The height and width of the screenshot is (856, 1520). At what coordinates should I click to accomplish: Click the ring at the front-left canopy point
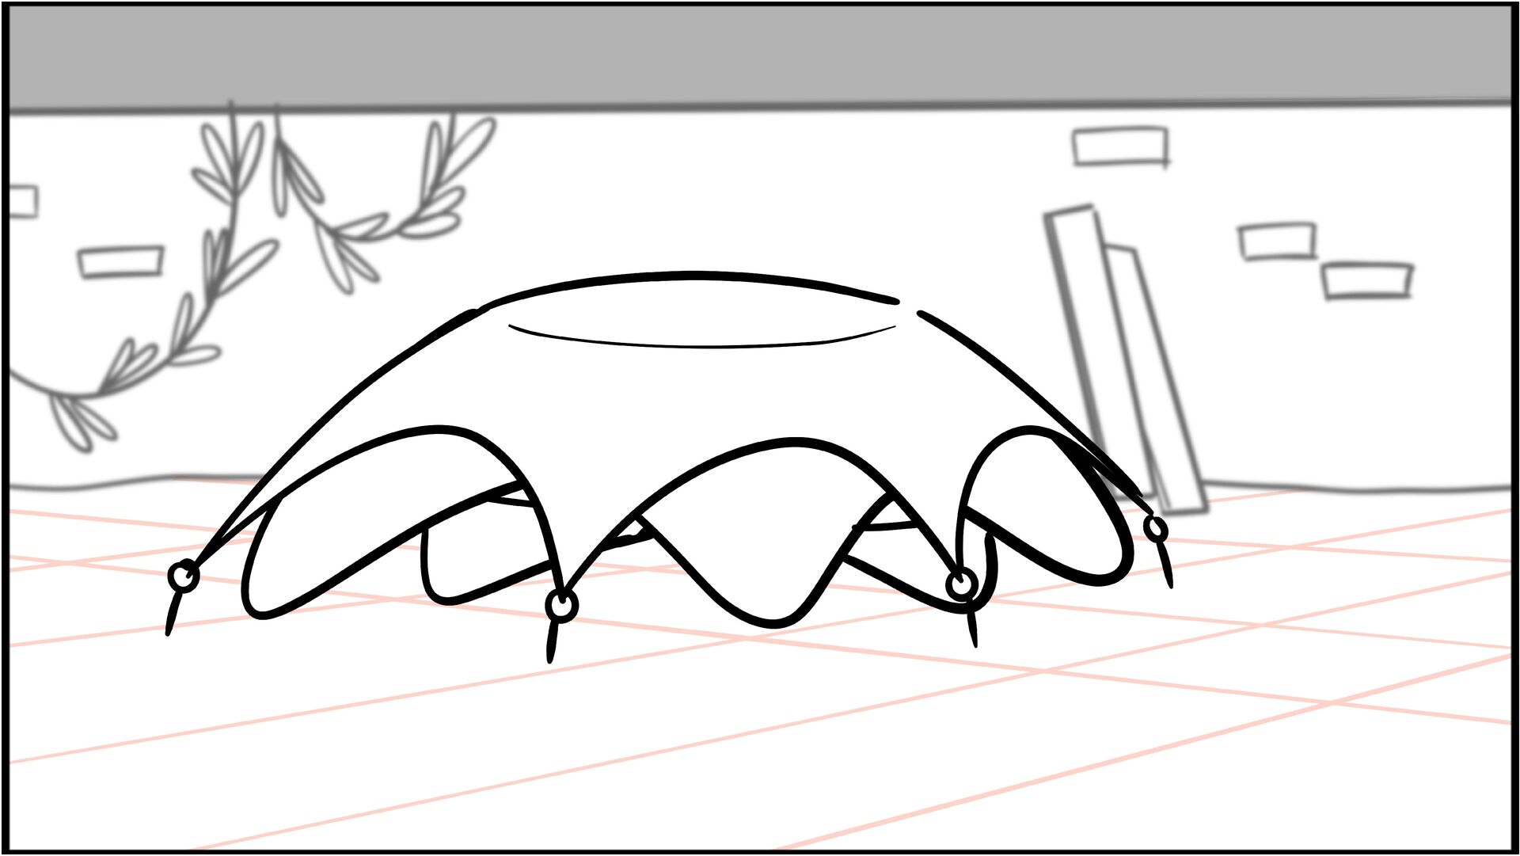[x=560, y=606]
